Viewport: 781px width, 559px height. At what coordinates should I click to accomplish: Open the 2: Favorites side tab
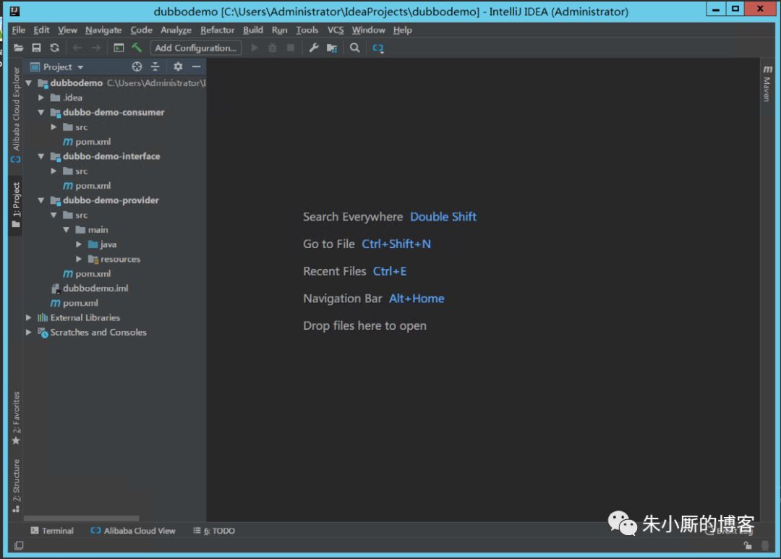[x=16, y=417]
